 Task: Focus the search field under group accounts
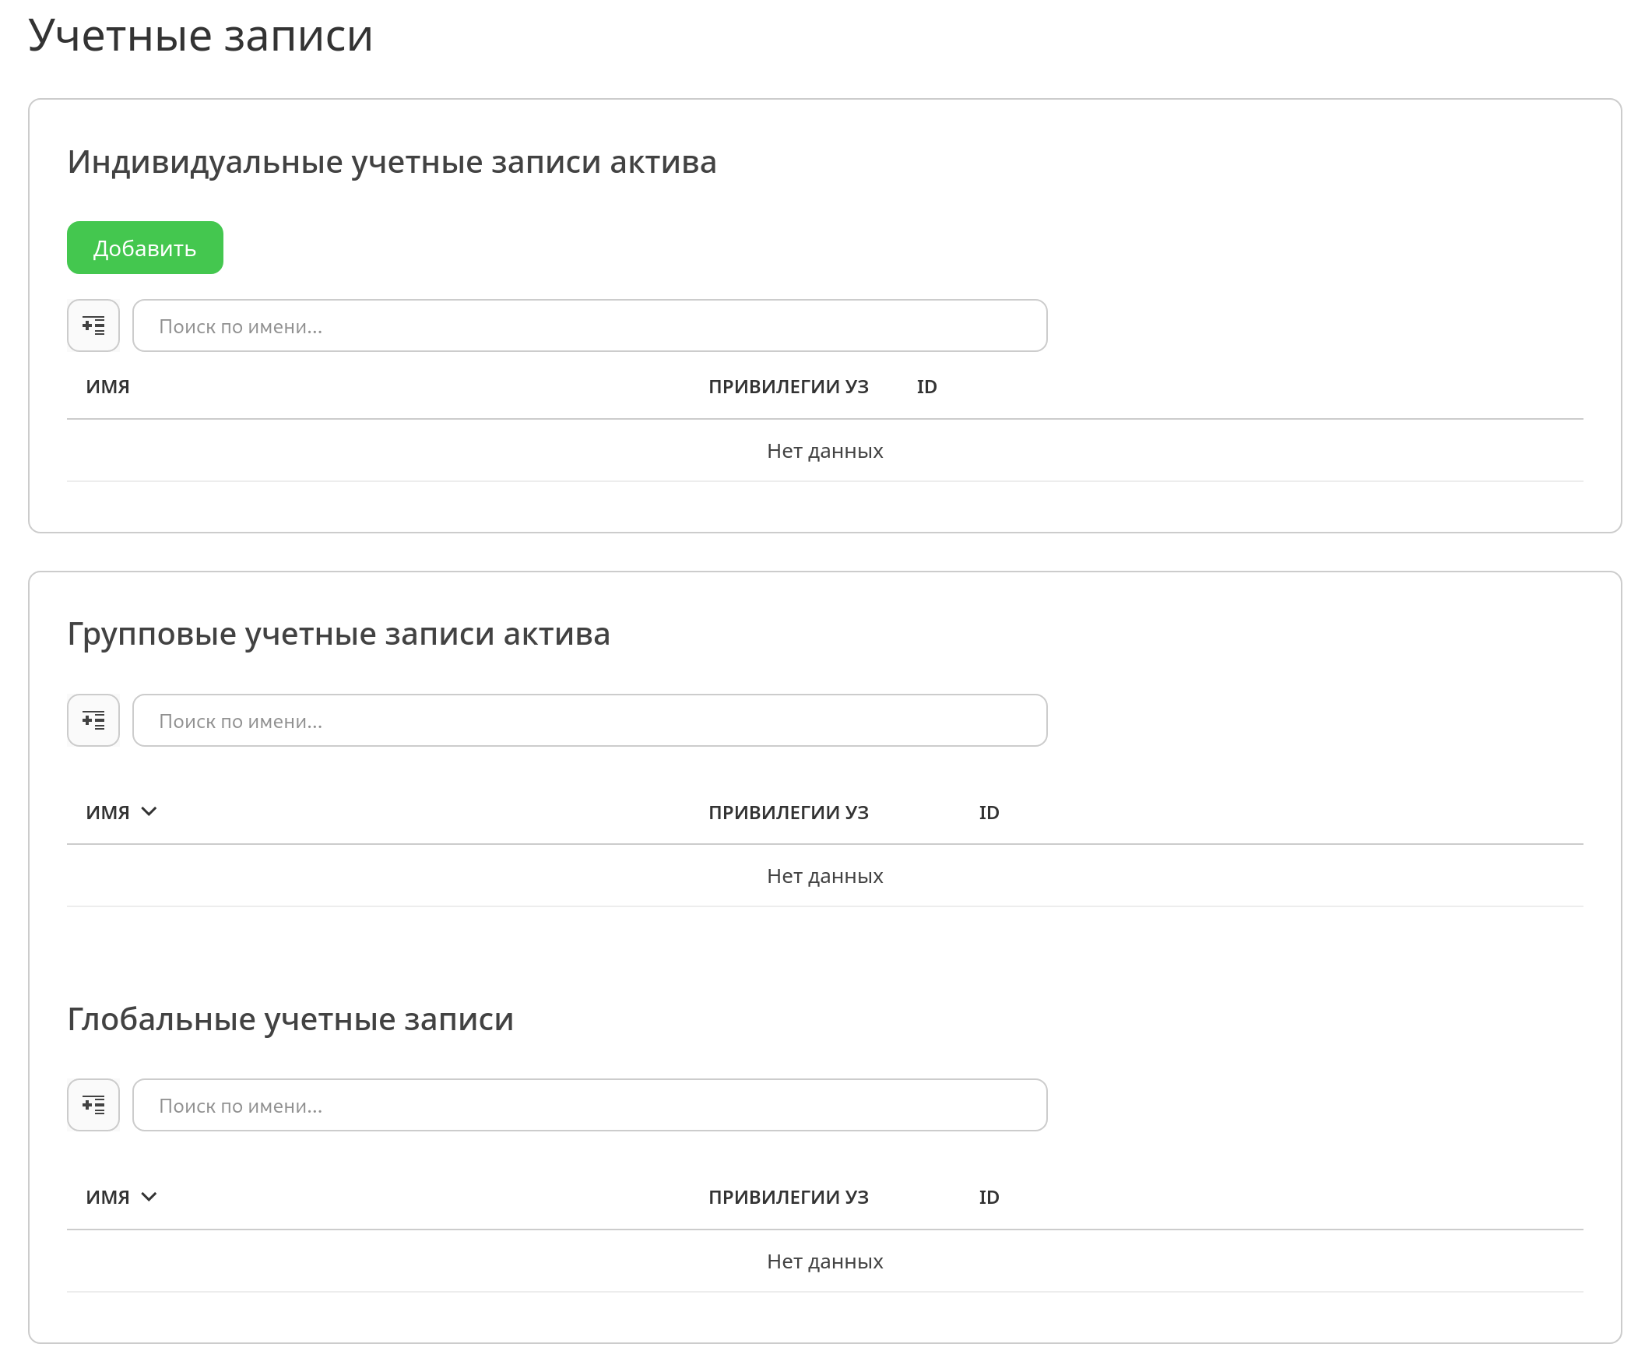click(589, 720)
